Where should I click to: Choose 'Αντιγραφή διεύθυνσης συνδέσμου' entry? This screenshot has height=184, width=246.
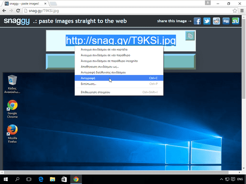click(119, 72)
